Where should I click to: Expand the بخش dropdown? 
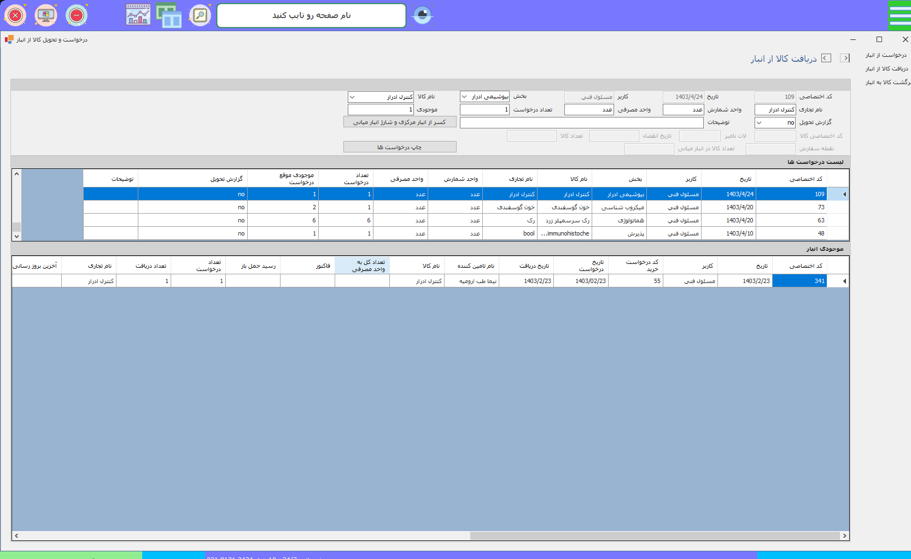(x=465, y=97)
